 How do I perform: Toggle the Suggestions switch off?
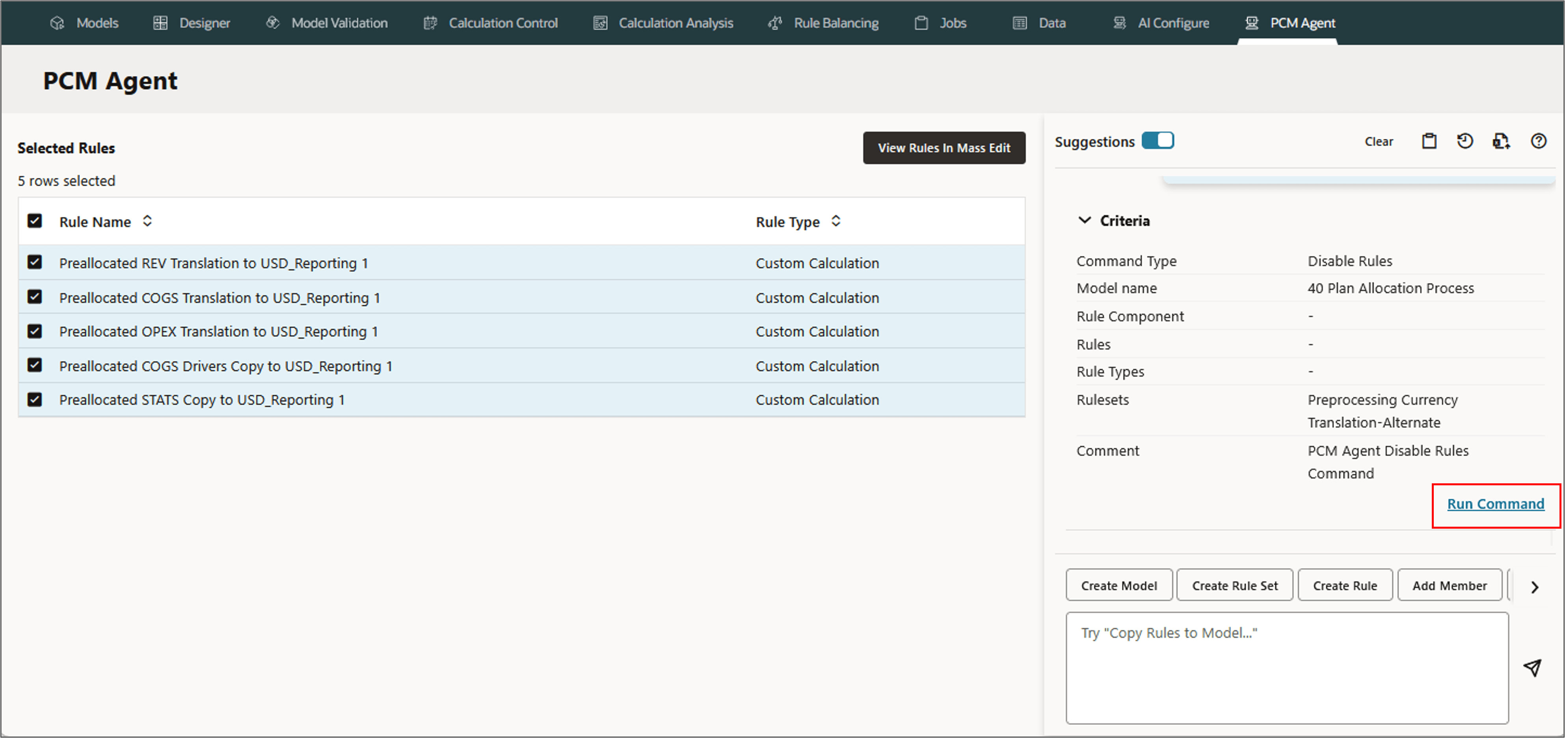[1157, 140]
